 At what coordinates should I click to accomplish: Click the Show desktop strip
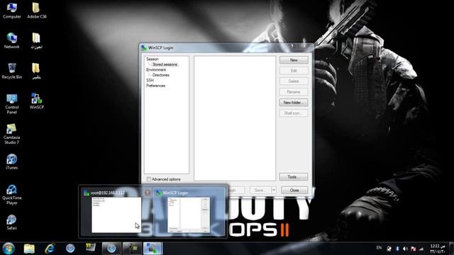(x=452, y=249)
